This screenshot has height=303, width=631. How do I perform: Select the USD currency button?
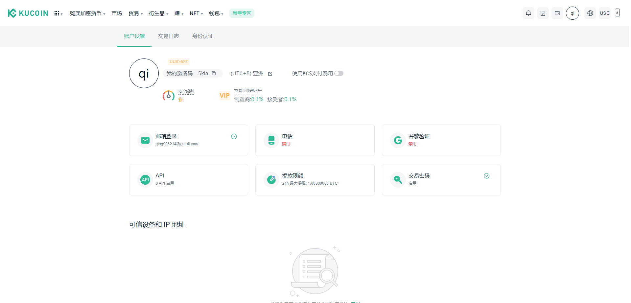(604, 13)
